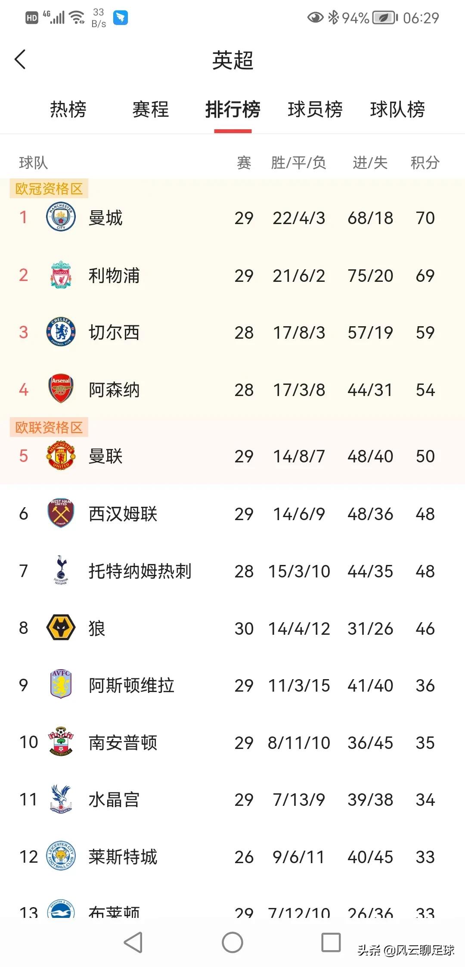Image resolution: width=465 pixels, height=967 pixels.
Task: Tap the Crystal Palace club badge
Action: 61,800
